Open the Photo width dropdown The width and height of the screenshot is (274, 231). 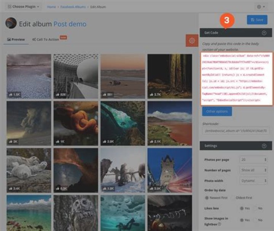click(x=253, y=181)
